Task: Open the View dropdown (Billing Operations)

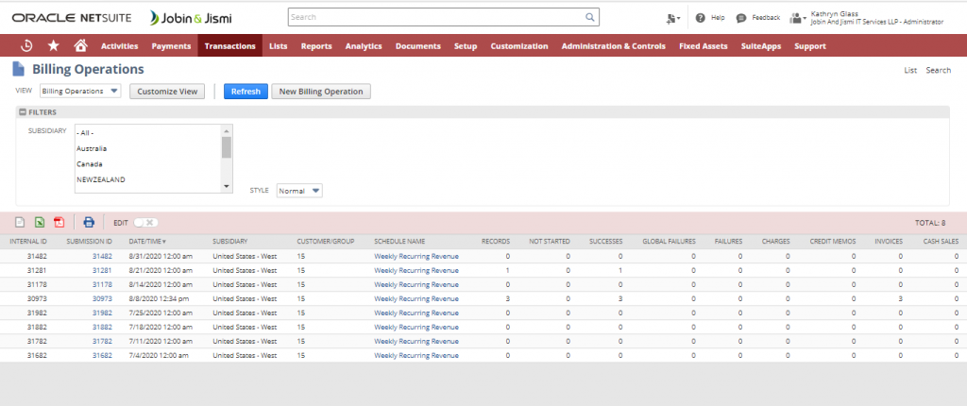Action: coord(79,92)
